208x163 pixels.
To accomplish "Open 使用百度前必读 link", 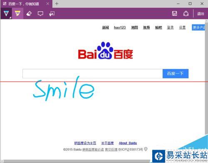I will coord(93,149).
